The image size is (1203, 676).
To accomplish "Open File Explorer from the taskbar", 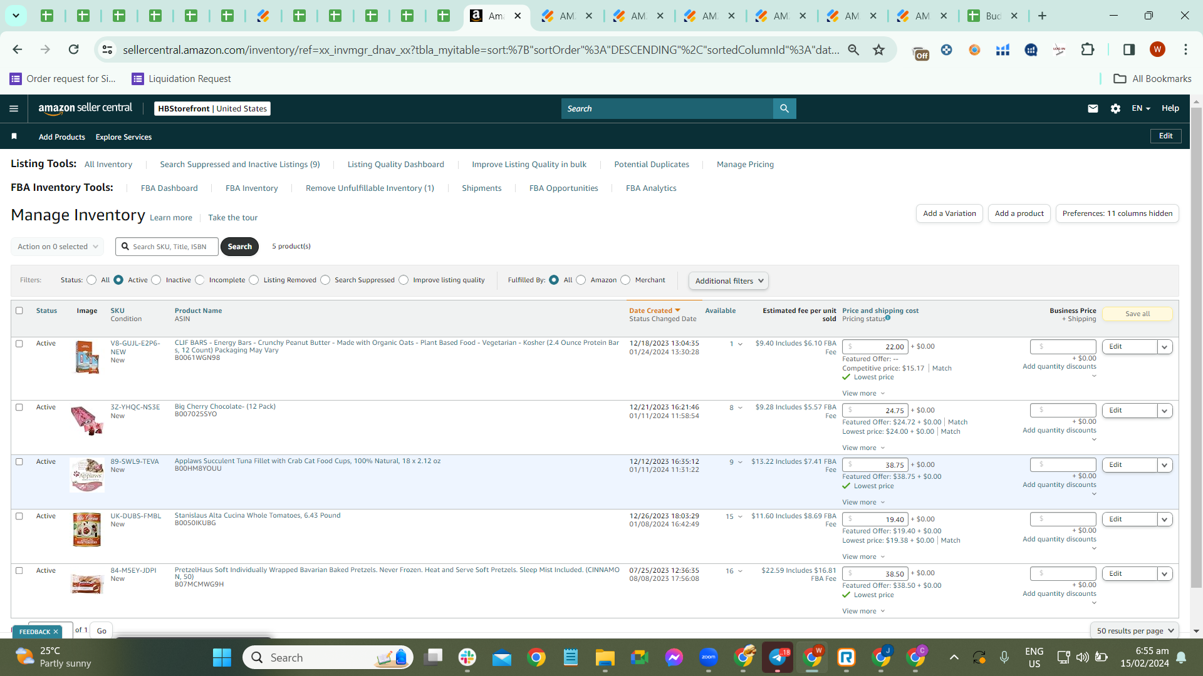I will pos(605,657).
